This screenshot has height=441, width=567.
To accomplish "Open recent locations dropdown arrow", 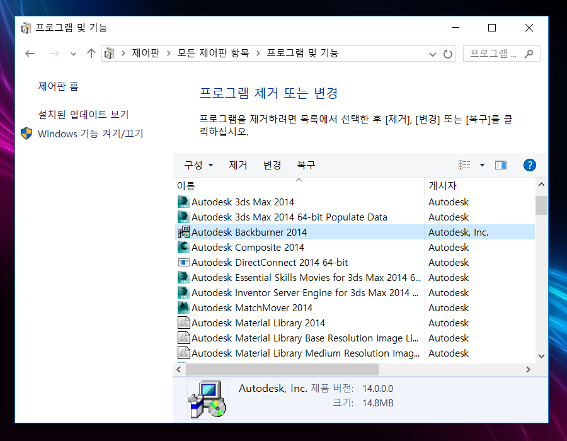I will click(x=74, y=54).
